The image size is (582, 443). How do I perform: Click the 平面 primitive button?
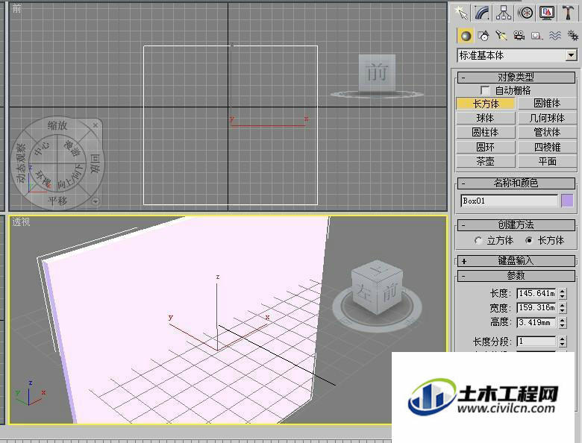pyautogui.click(x=547, y=161)
